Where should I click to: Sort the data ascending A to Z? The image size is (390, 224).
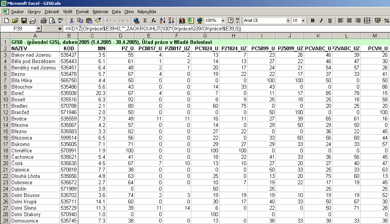point(162,21)
